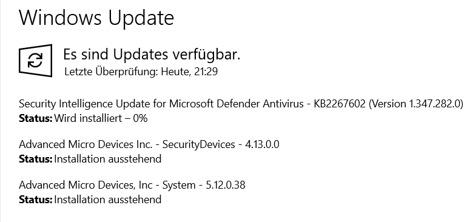
Task: Click the bold Status label under AMD System
Action: pos(36,200)
